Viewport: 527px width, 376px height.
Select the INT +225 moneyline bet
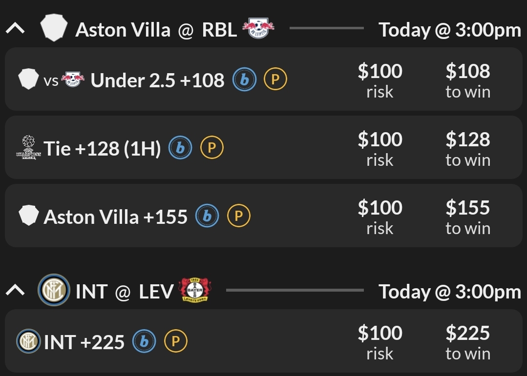tap(84, 342)
